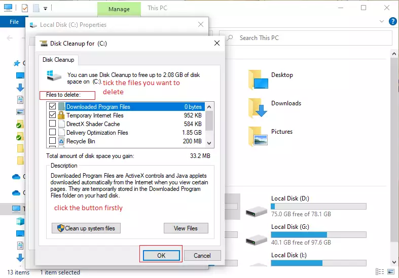The height and width of the screenshot is (278, 399).
Task: Expand the ribbon with the chevron
Action: 382,21
